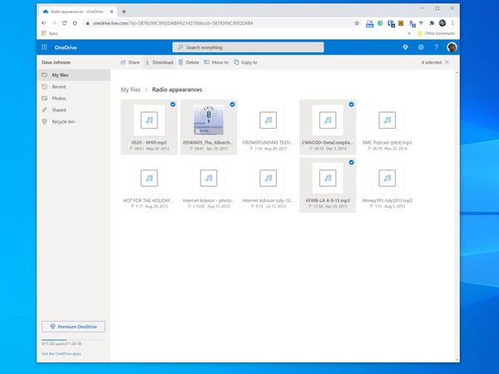Expand the Other bookmarks folder
Viewport: 499px width, 374px height.
click(x=437, y=33)
